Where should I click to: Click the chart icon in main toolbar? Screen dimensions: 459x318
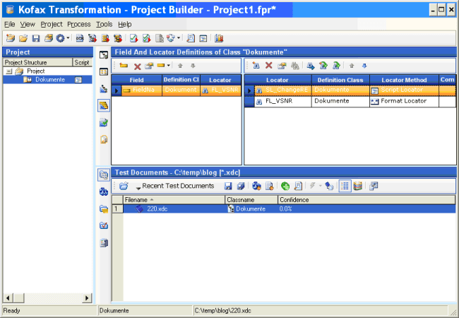pyautogui.click(x=219, y=38)
